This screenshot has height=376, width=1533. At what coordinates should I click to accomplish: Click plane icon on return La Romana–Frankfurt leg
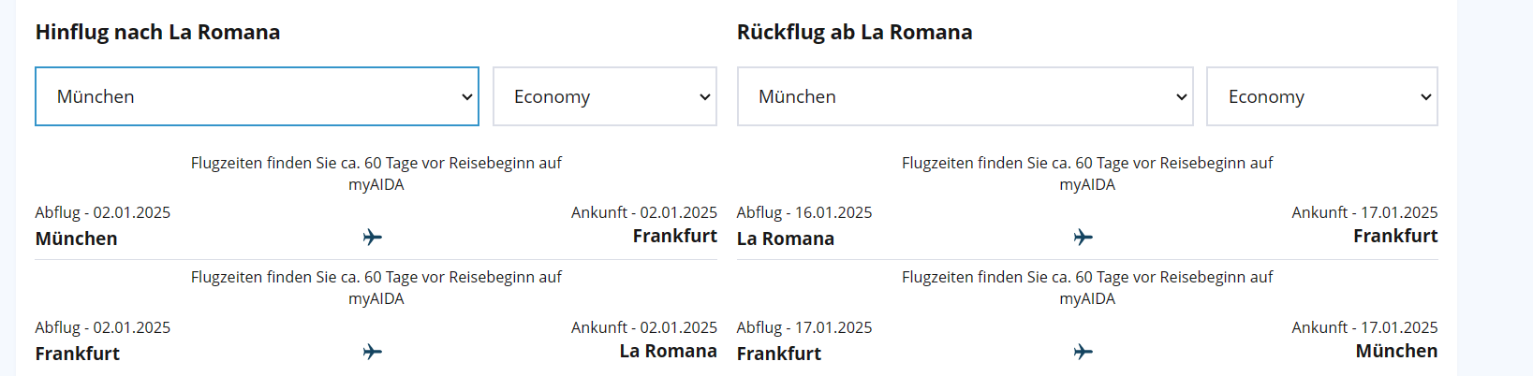point(1083,238)
